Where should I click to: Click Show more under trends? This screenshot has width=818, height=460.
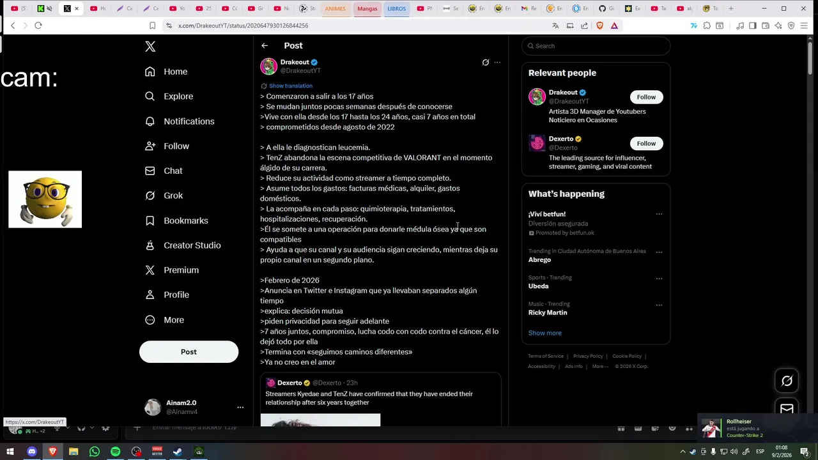544,333
